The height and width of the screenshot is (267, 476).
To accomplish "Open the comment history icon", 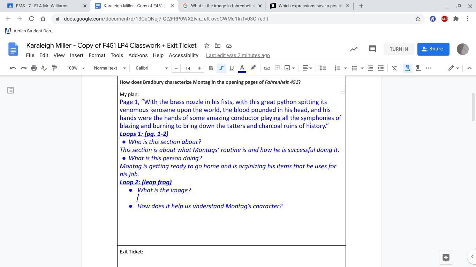I will pos(372,49).
